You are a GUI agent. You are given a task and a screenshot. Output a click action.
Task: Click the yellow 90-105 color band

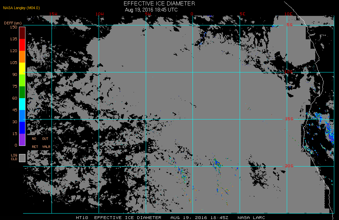click(x=22, y=68)
